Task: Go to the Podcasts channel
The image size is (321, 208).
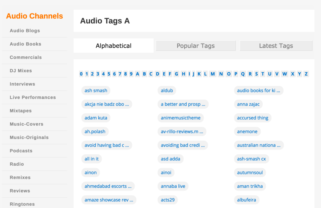Action: [21, 151]
